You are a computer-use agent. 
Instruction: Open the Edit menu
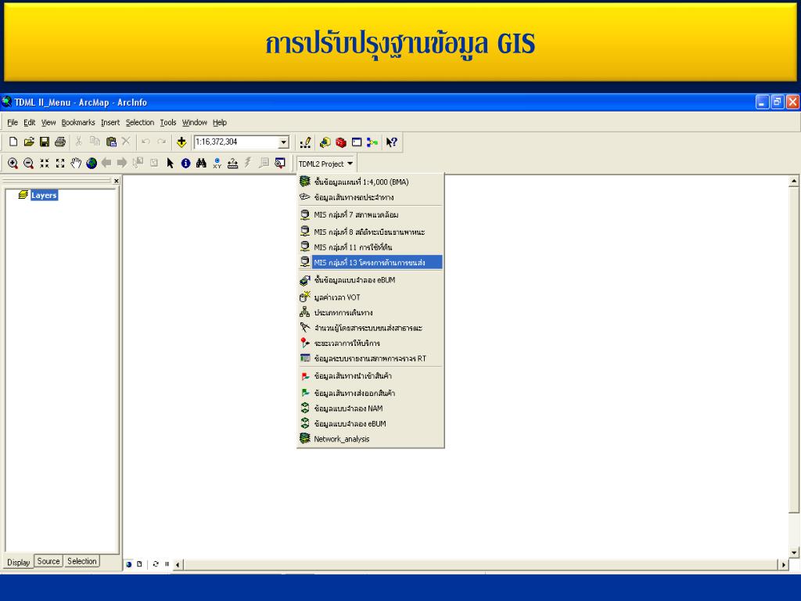point(30,123)
